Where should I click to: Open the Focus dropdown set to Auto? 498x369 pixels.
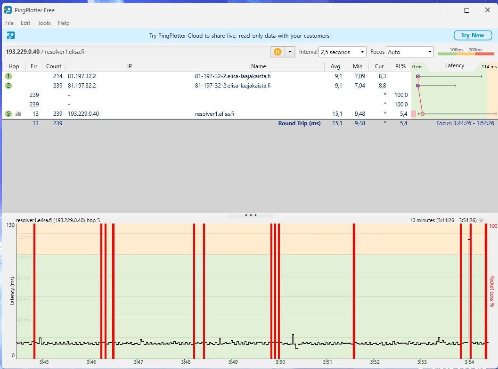point(410,52)
